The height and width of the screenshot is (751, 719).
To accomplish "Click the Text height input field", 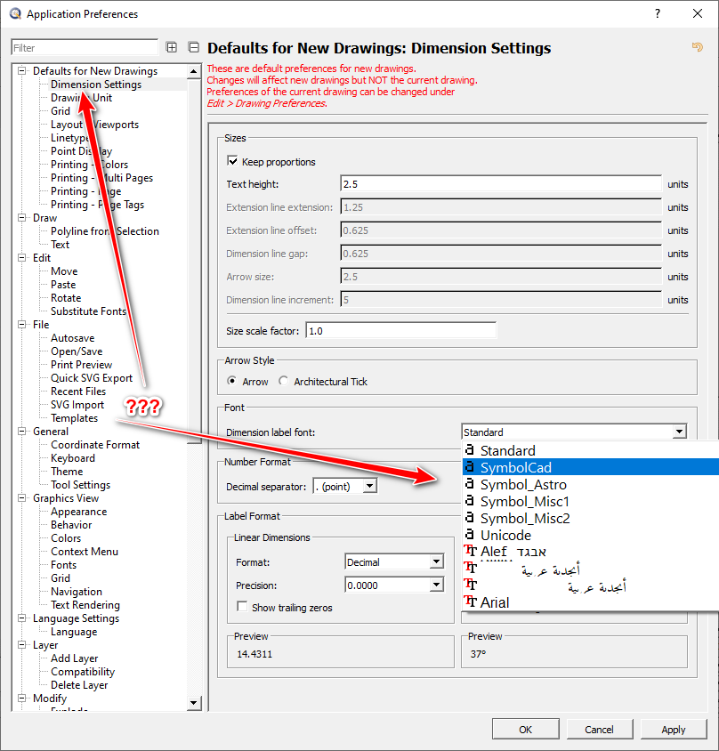I will 501,184.
